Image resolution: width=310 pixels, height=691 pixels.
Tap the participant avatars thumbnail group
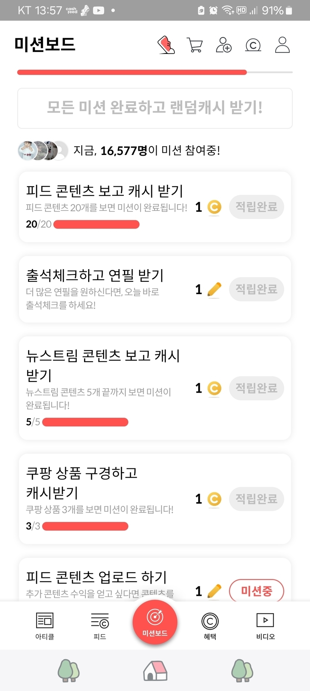pyautogui.click(x=43, y=150)
